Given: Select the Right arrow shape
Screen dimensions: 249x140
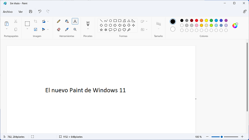Looking at the screenshot, I should 115,25.
